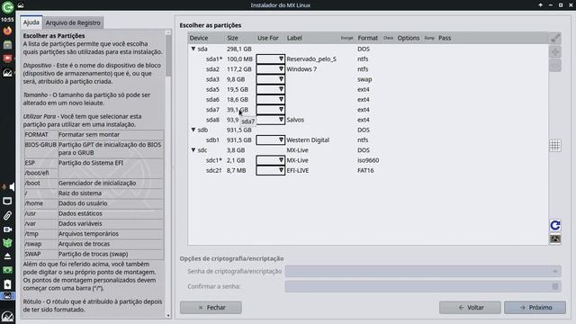Open Use For dropdown for sda8
Viewport: 576px width, 324px height.
click(270, 120)
